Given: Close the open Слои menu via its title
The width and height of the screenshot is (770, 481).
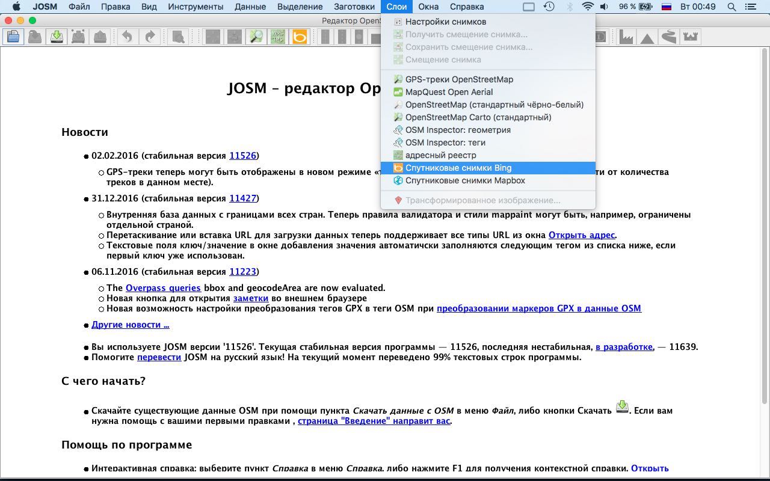Looking at the screenshot, I should click(396, 7).
